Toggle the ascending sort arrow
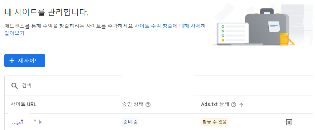Screen dimensions: 315x130 [x=241, y=105]
